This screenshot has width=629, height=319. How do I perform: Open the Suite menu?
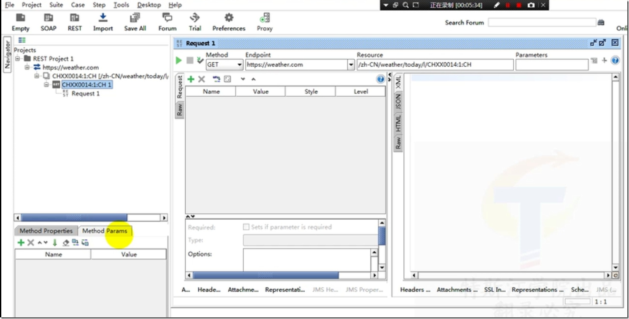pyautogui.click(x=56, y=5)
